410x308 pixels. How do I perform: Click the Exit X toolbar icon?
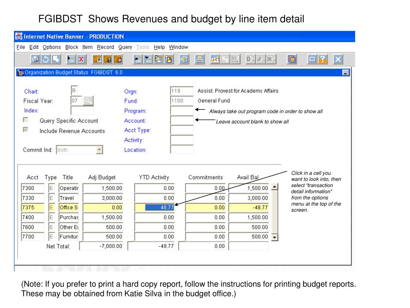click(338, 59)
